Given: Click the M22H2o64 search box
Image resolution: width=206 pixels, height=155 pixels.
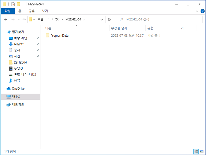Looking at the screenshot, I should pos(159,19).
